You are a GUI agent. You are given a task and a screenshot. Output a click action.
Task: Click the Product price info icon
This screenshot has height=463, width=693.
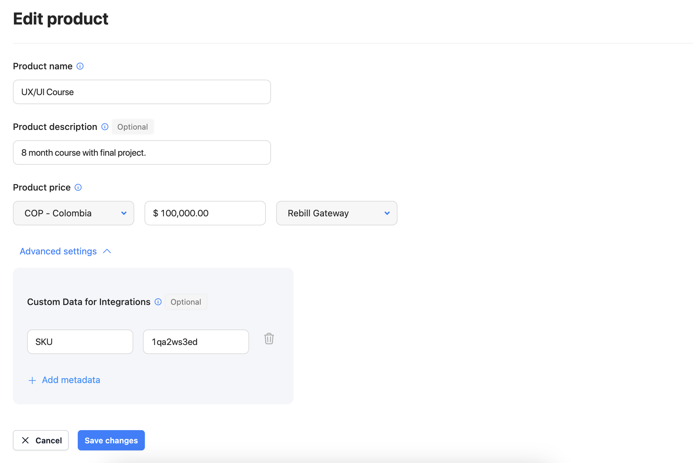pyautogui.click(x=78, y=187)
